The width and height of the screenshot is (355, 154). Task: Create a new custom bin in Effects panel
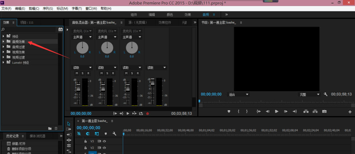coord(50,128)
